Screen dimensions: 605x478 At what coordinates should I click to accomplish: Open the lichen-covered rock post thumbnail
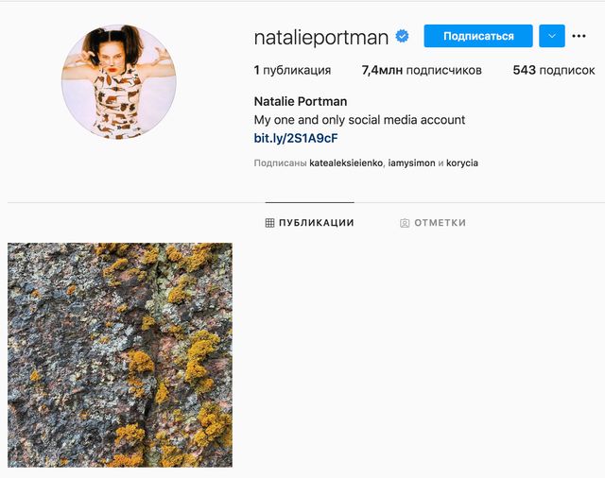(120, 355)
